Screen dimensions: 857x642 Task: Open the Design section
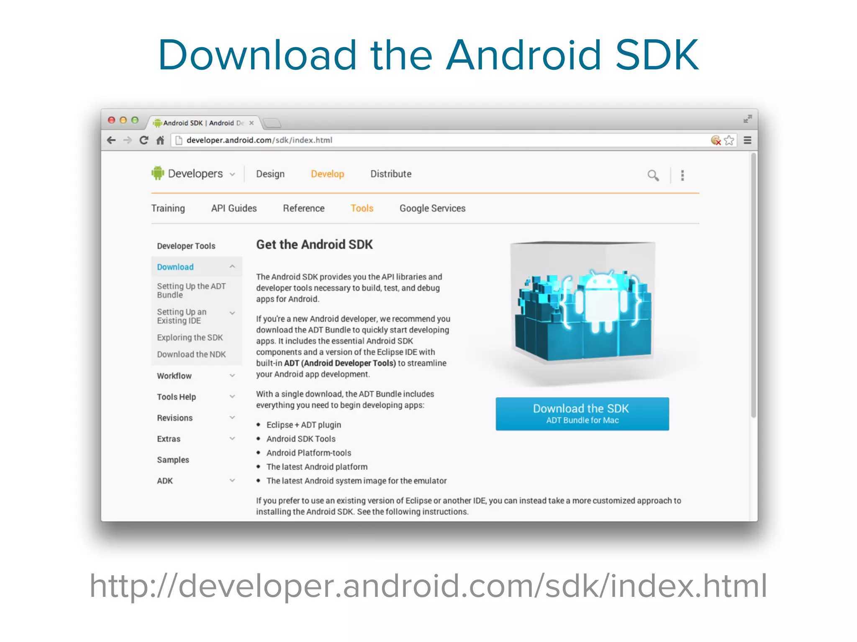(x=270, y=174)
